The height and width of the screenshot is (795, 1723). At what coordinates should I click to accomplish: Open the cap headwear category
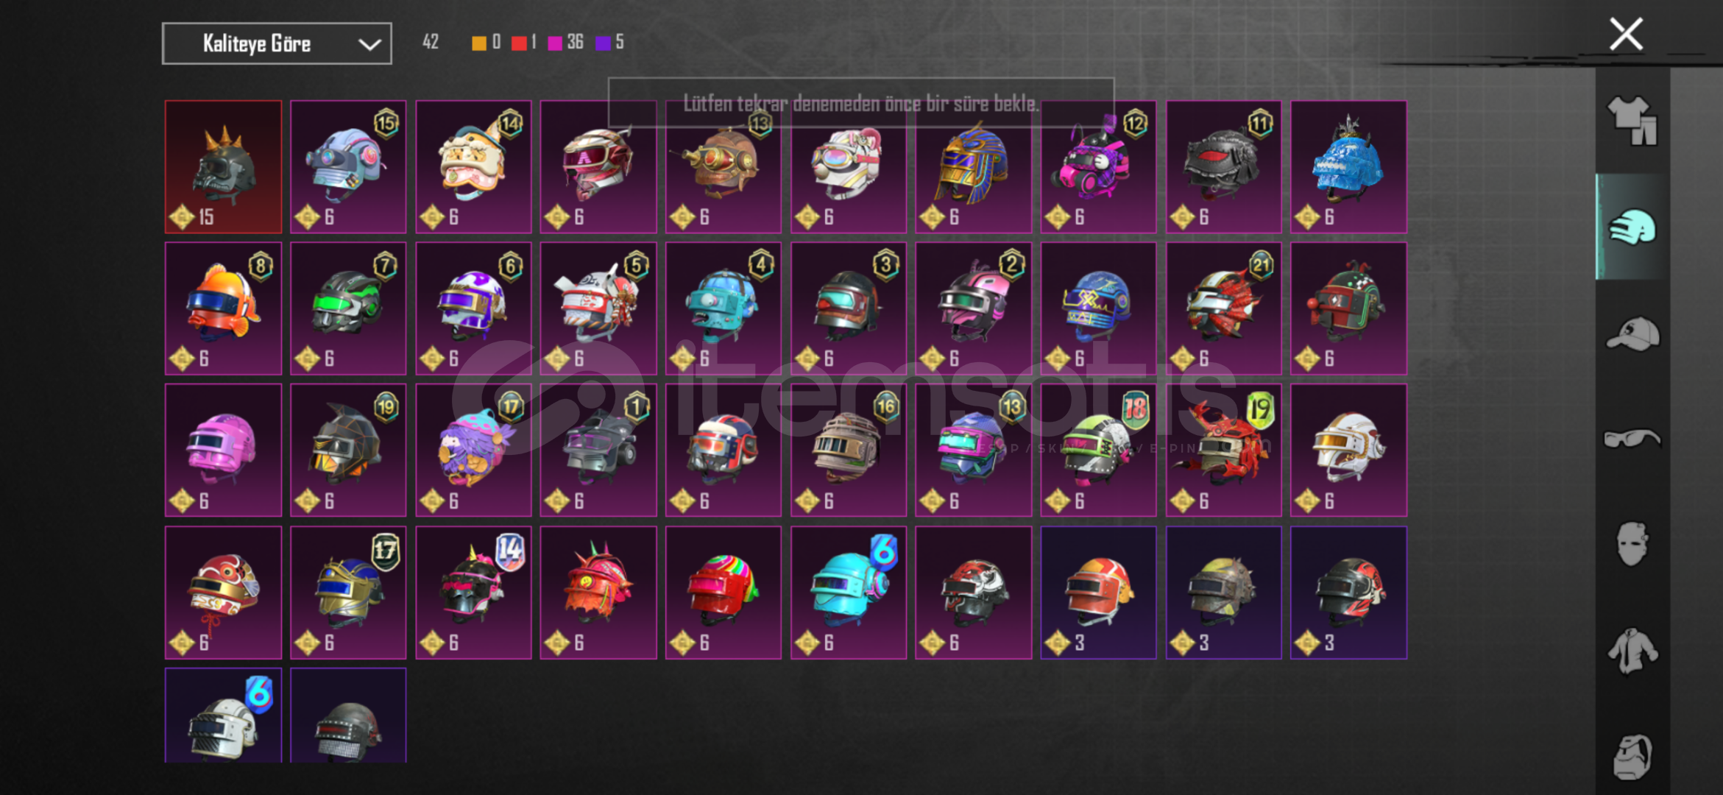1632,333
